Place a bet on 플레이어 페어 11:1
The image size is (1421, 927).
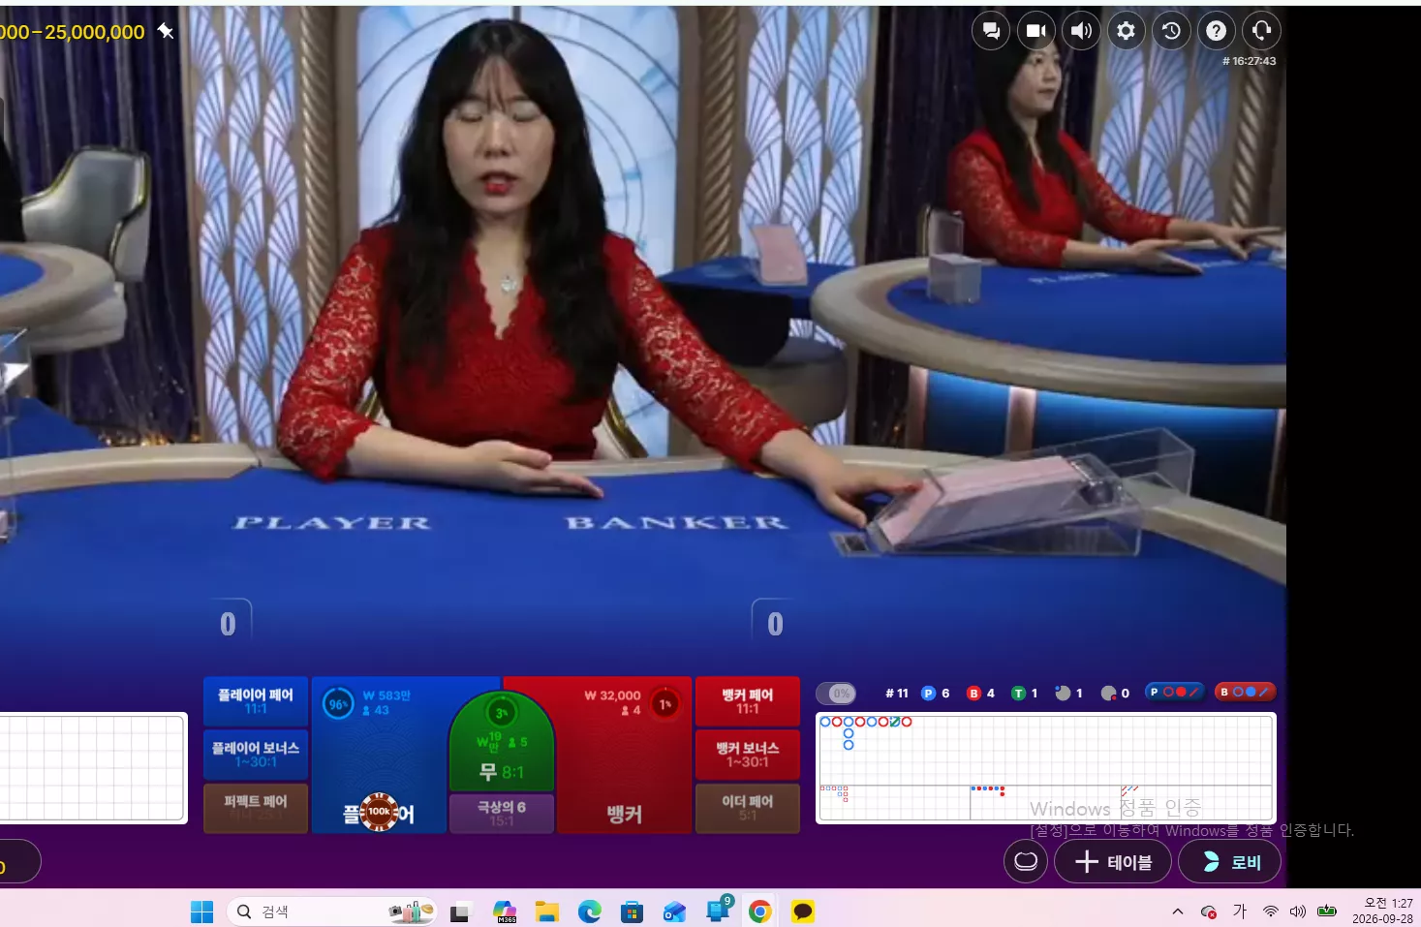[x=256, y=701]
